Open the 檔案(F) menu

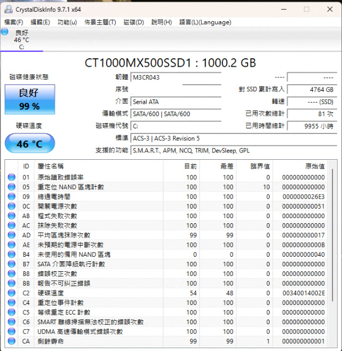pos(13,22)
